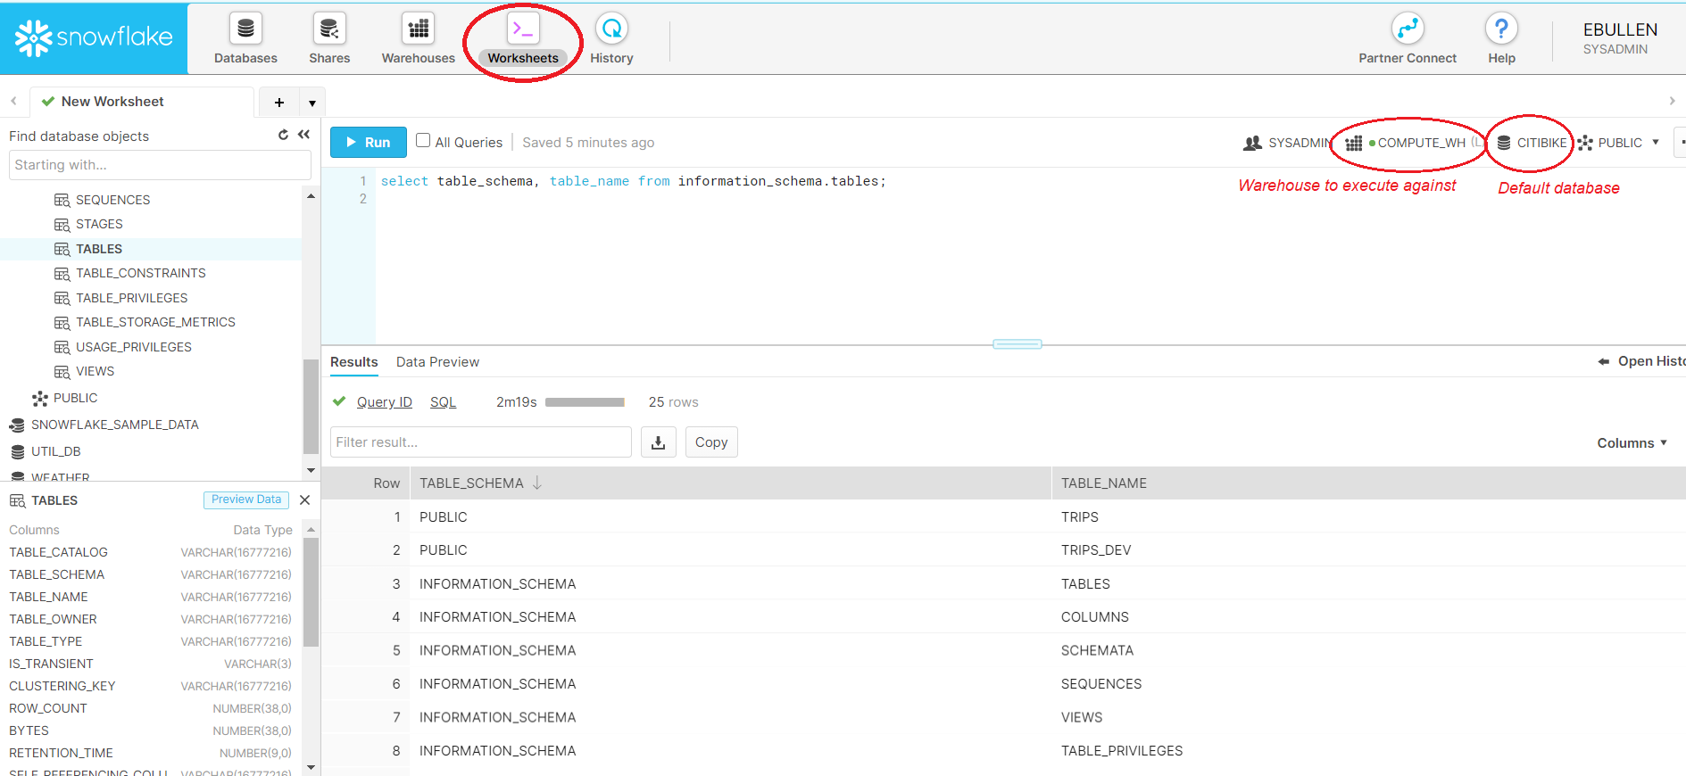Screen dimensions: 1686x776
Task: Open Partner Connect icon
Action: [x=1408, y=29]
